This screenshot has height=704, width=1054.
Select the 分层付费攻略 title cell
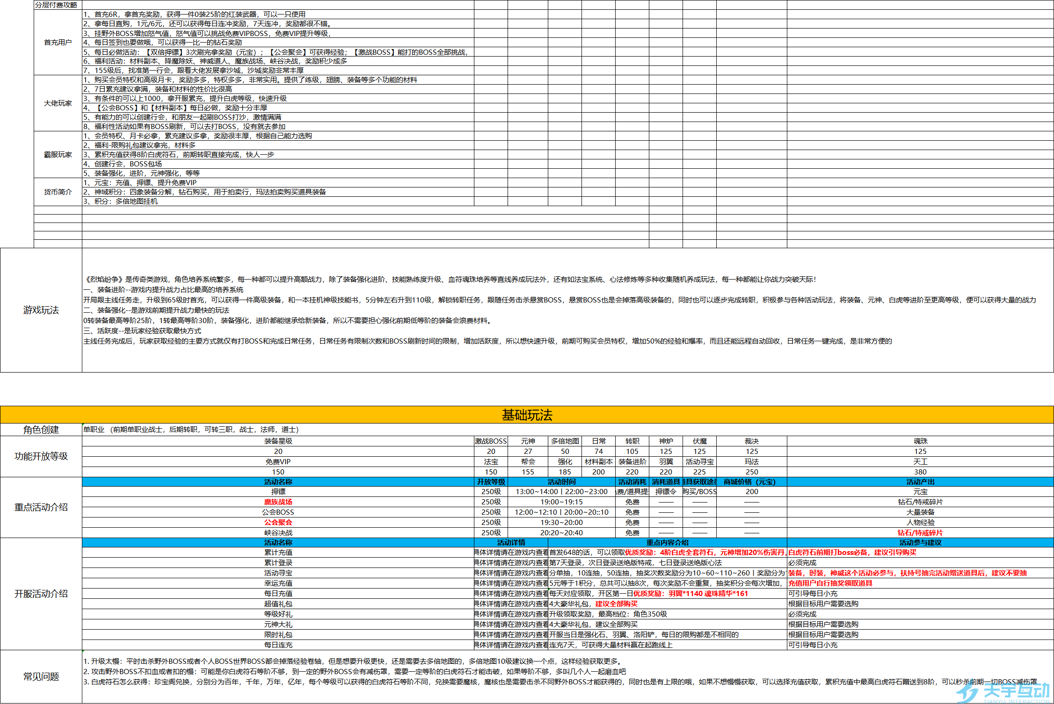tap(58, 5)
